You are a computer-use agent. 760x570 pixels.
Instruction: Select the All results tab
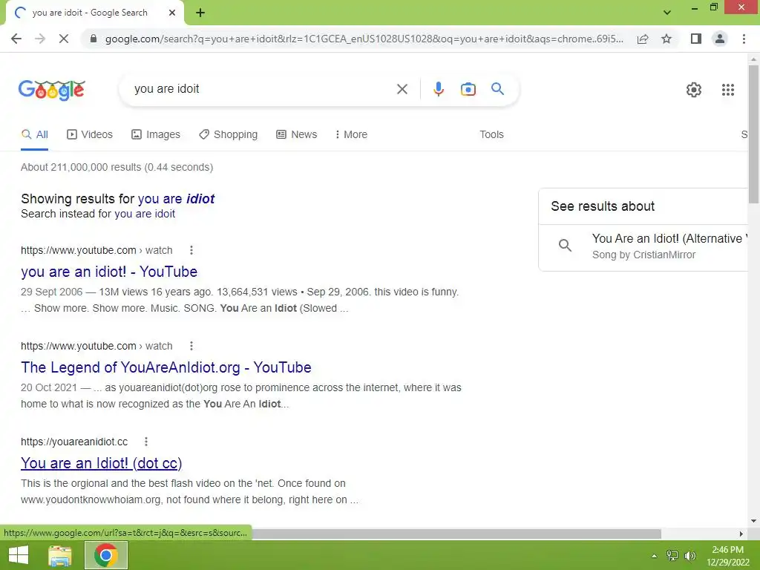click(x=34, y=135)
